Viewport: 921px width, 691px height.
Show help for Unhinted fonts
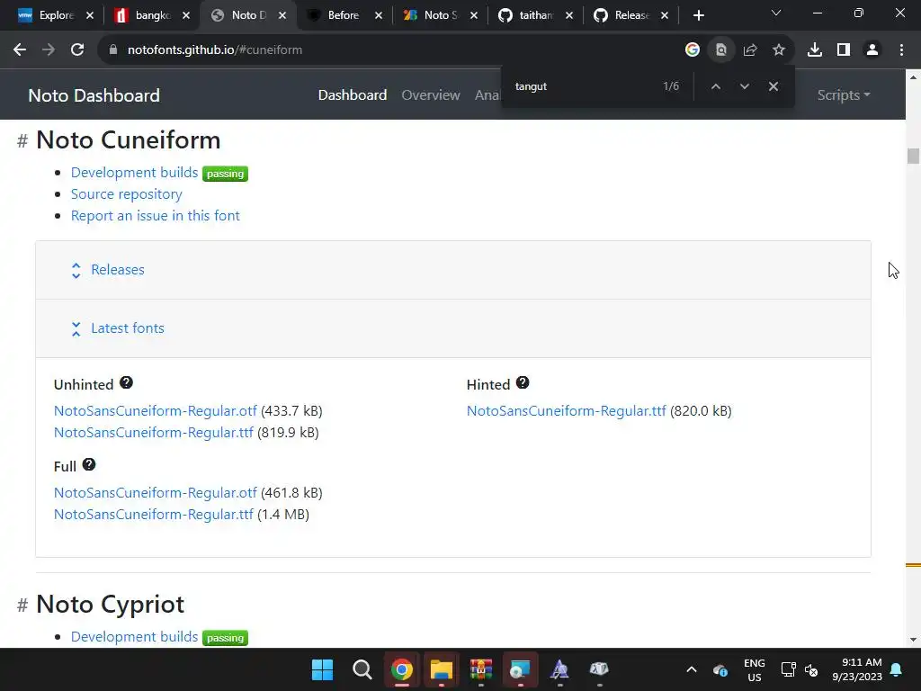pyautogui.click(x=126, y=382)
